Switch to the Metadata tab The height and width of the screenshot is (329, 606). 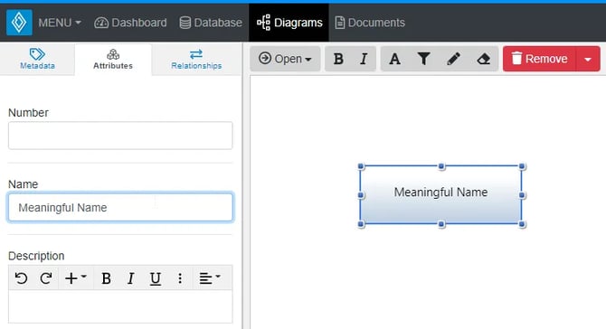37,59
